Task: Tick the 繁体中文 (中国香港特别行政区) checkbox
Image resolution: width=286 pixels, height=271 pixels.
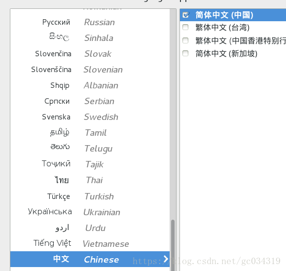Action: (x=185, y=40)
